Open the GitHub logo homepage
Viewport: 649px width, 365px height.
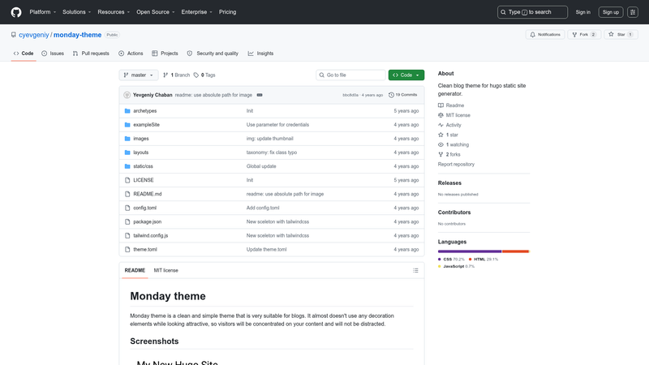tap(16, 12)
